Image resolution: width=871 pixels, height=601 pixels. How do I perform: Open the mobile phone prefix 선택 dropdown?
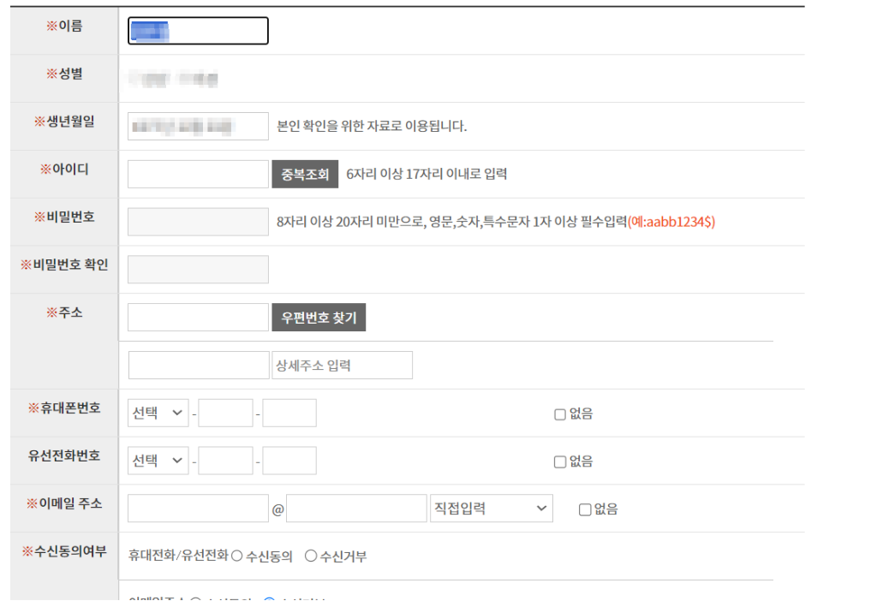158,412
